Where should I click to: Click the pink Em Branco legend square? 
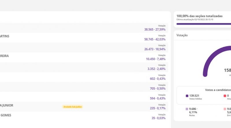click(224, 109)
